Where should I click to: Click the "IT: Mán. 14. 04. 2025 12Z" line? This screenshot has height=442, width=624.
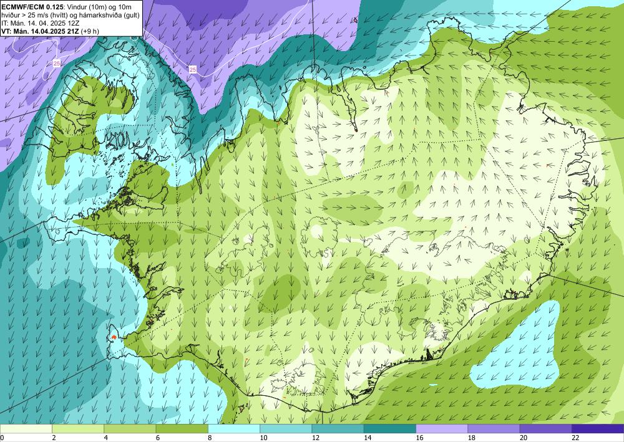(40, 22)
